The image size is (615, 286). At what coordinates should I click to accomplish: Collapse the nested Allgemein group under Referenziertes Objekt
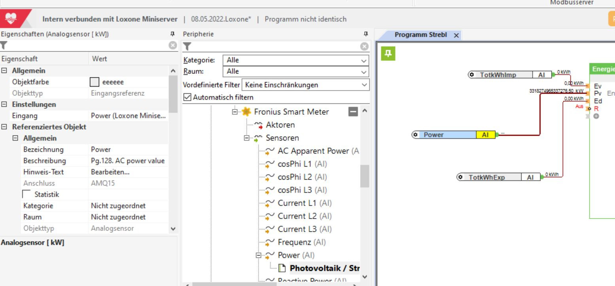click(x=15, y=138)
